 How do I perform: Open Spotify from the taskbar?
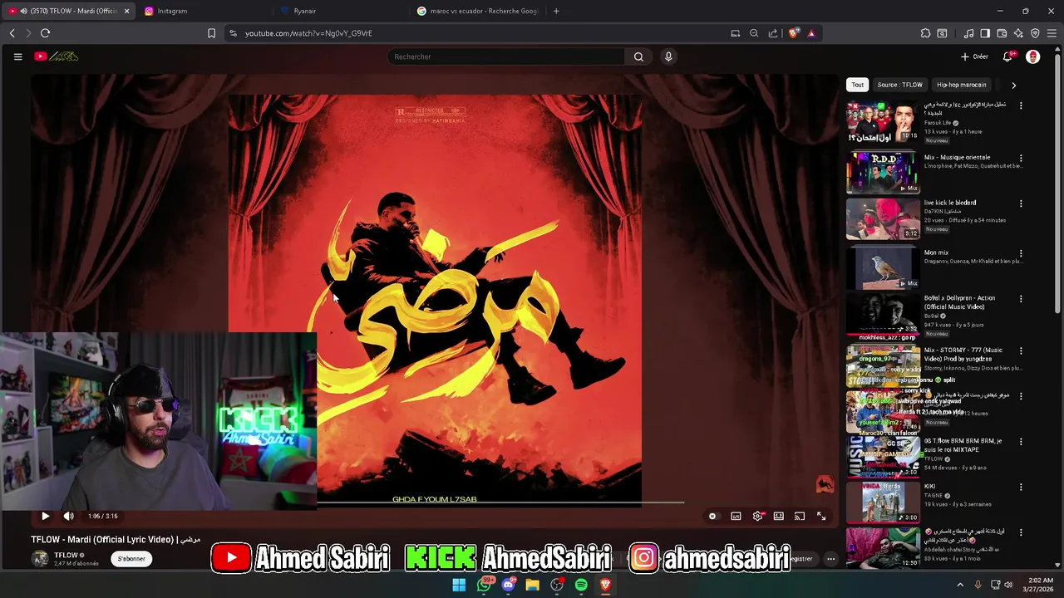click(x=581, y=585)
